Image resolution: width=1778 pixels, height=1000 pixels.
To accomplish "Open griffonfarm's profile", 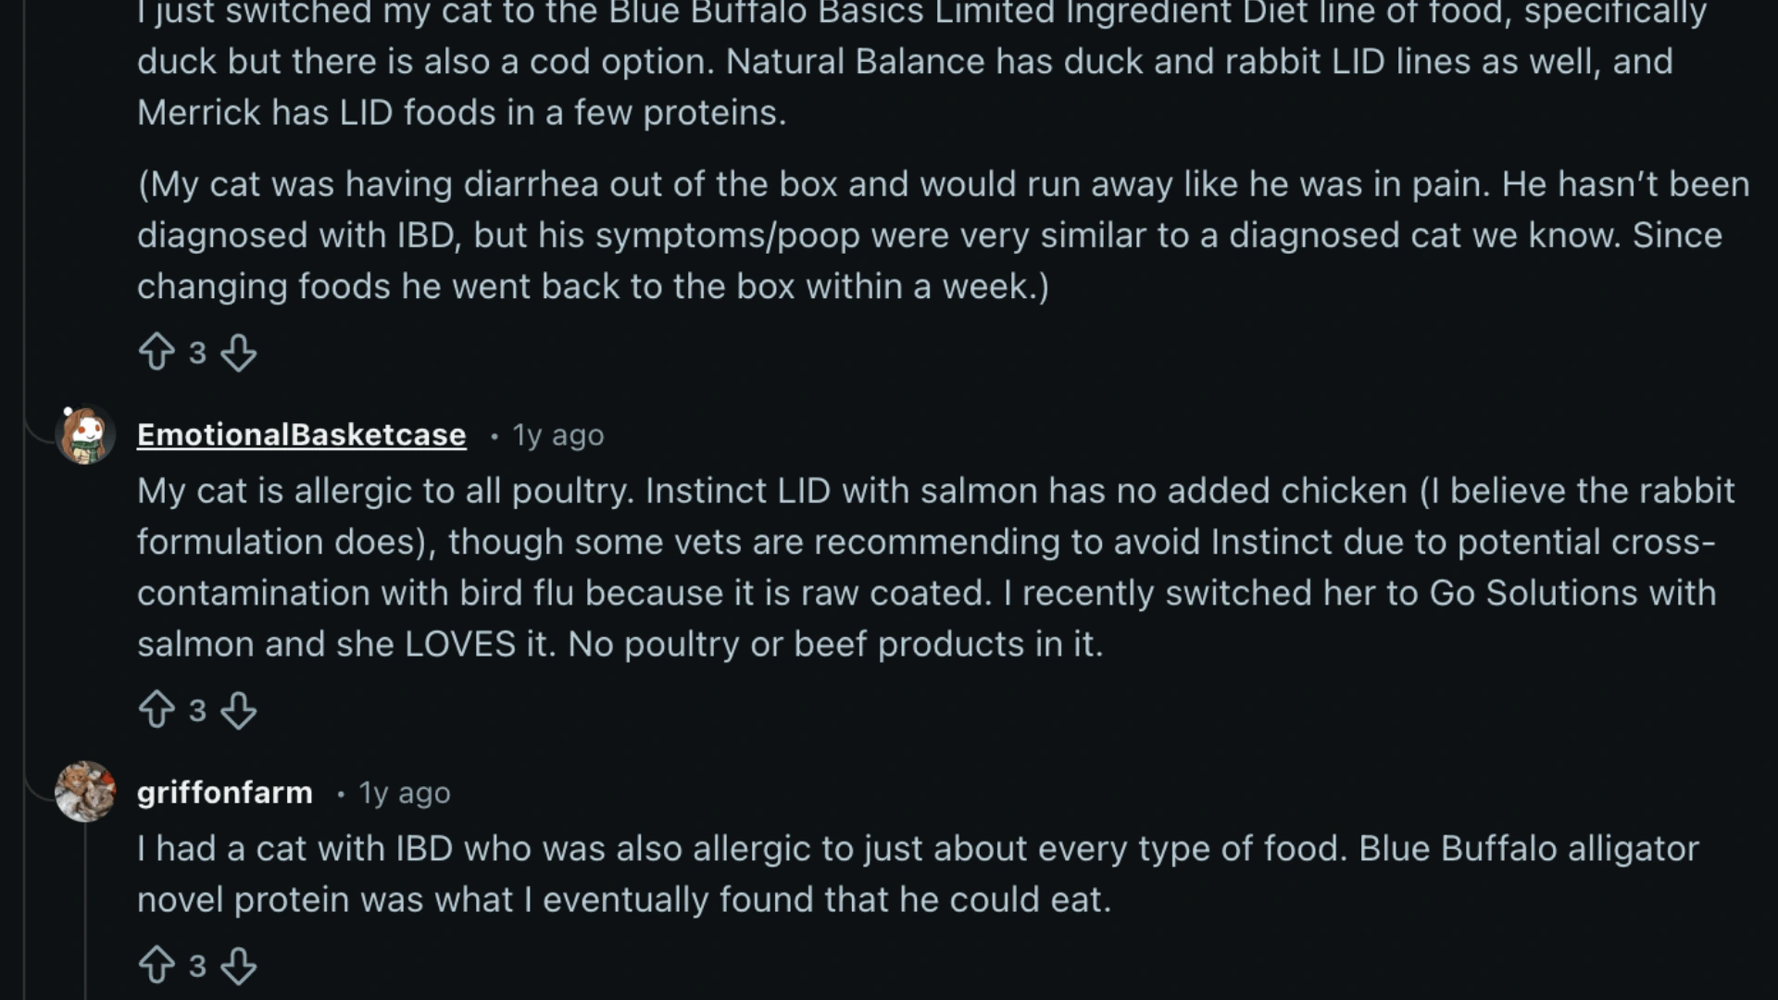I will click(x=225, y=792).
